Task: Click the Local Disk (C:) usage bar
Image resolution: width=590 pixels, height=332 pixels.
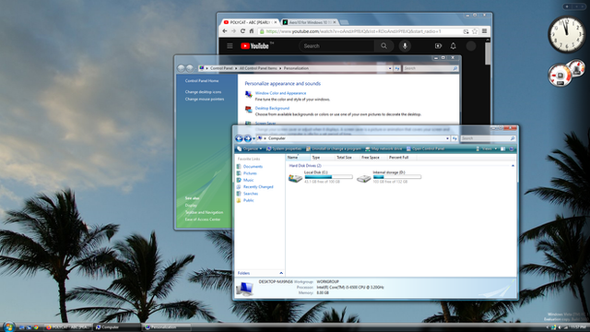Action: click(x=328, y=177)
